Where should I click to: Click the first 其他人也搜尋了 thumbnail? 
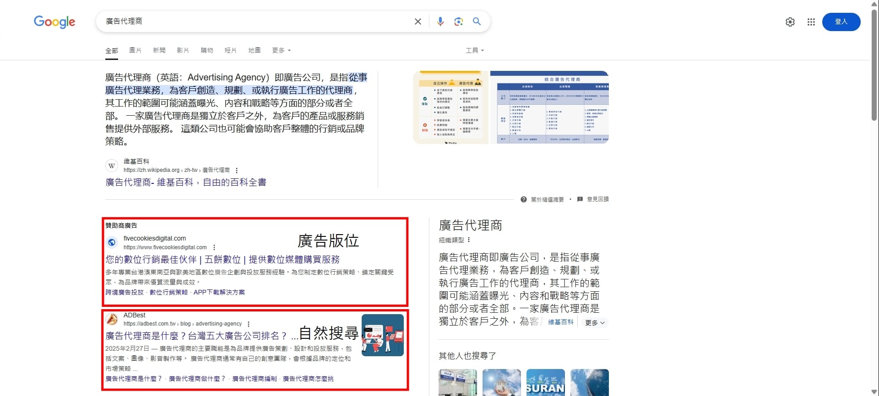(x=458, y=382)
